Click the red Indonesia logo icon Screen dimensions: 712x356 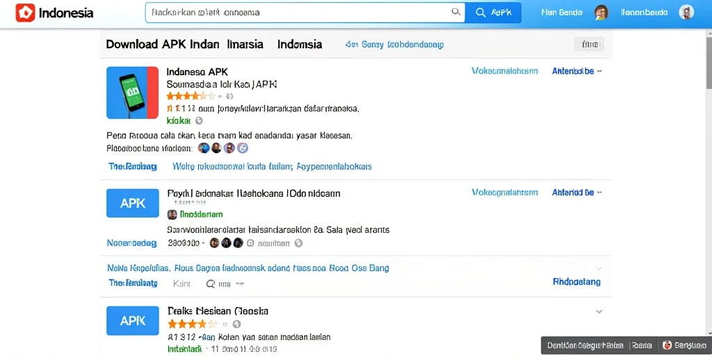pyautogui.click(x=25, y=13)
